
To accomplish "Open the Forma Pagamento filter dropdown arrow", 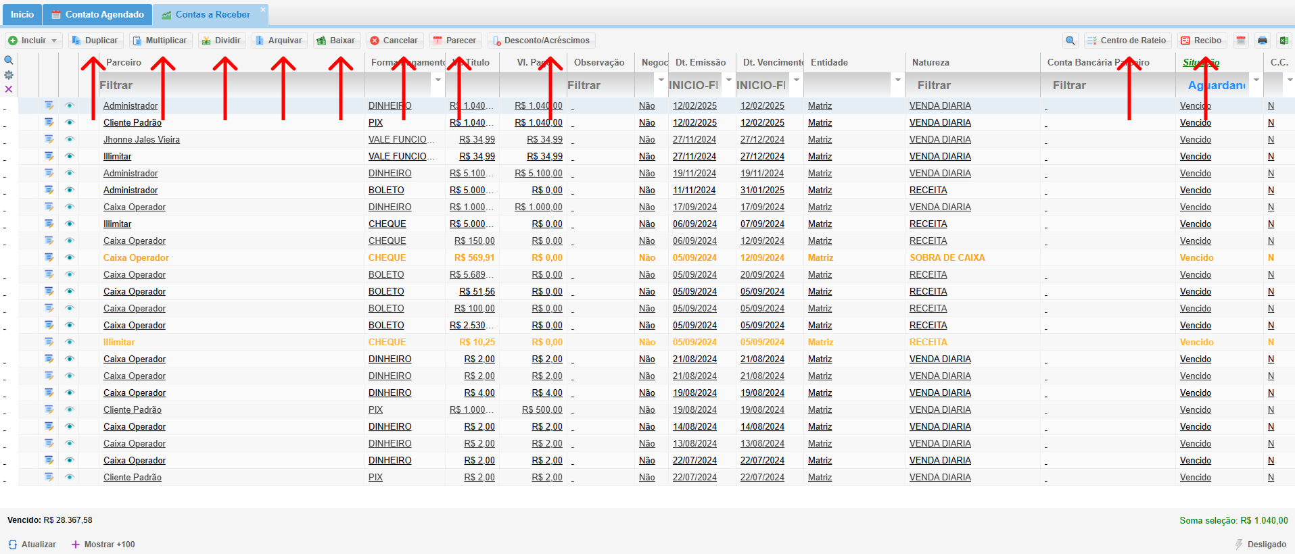I will pos(438,80).
